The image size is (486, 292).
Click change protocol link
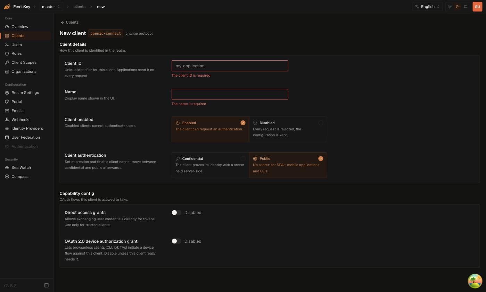click(x=139, y=33)
